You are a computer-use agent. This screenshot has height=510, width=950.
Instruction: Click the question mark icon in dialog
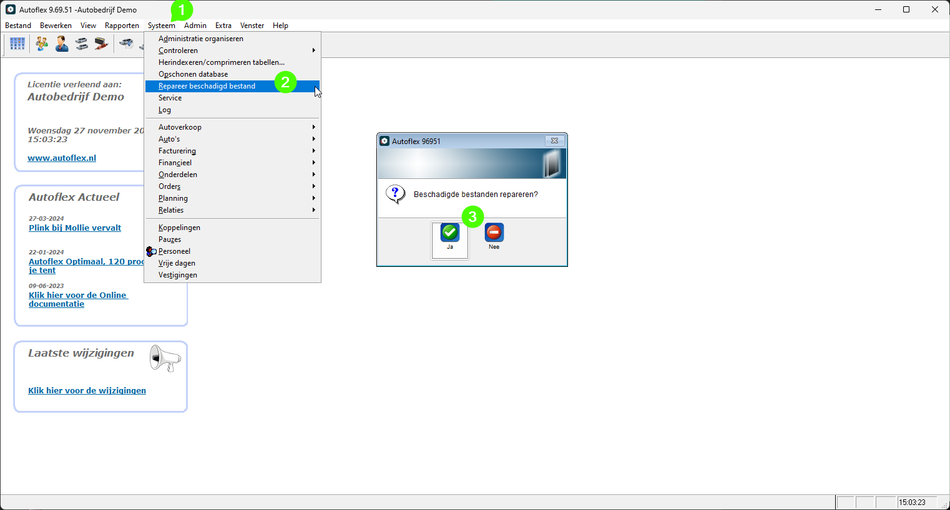(396, 195)
